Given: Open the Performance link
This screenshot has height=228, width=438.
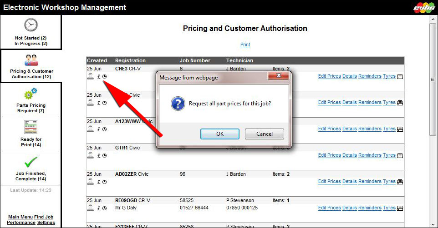Looking at the screenshot, I should [x=21, y=223].
